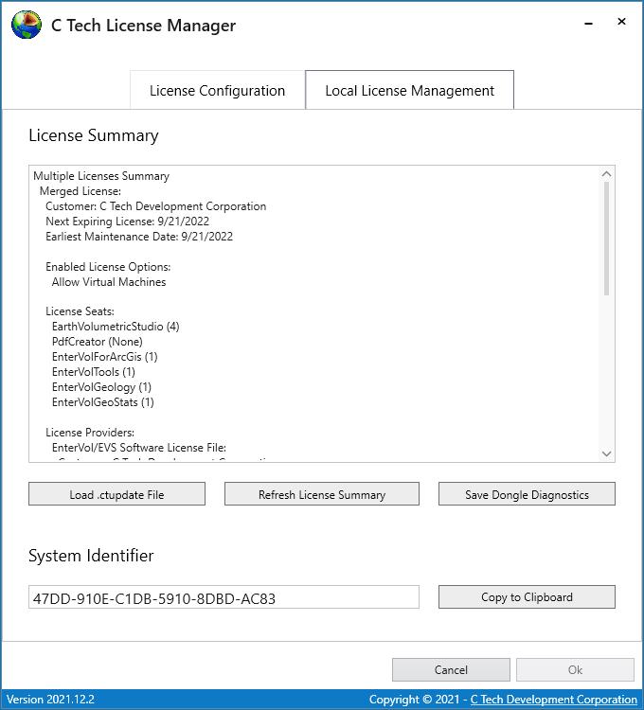Click the 'EnterVolTools (1)' entry
Screen dimensions: 644x710
pos(94,372)
